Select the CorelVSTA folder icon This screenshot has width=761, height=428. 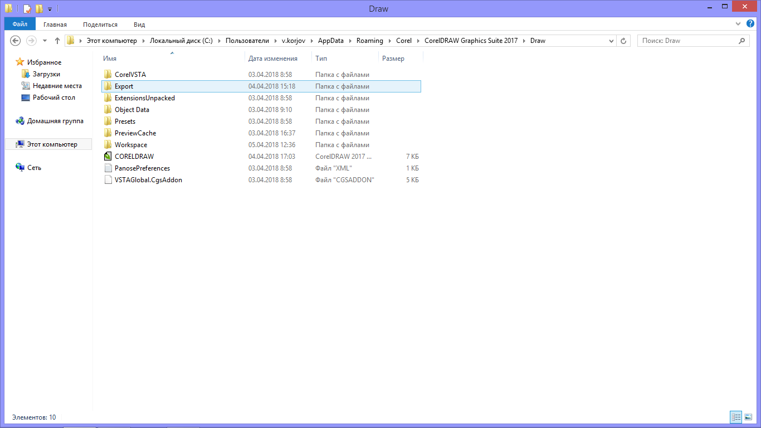click(x=108, y=74)
